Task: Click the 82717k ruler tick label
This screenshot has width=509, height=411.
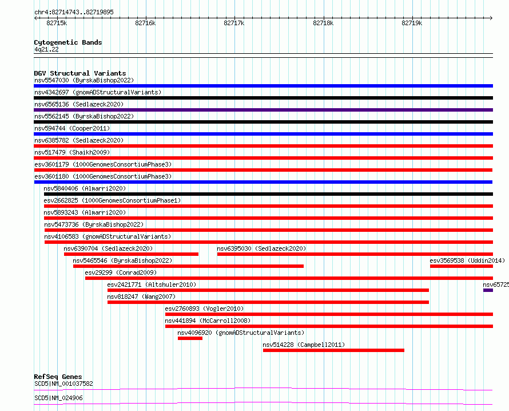Action: coord(234,23)
